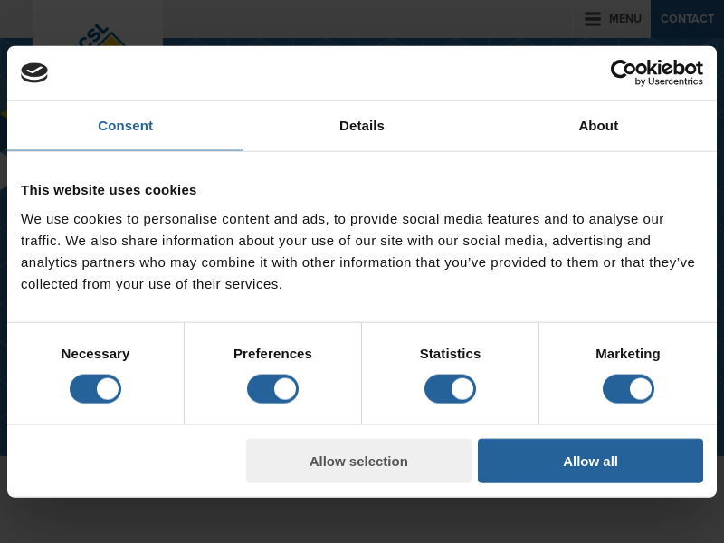724x543 pixels.
Task: Select the Marketing category label
Action: pyautogui.click(x=628, y=354)
